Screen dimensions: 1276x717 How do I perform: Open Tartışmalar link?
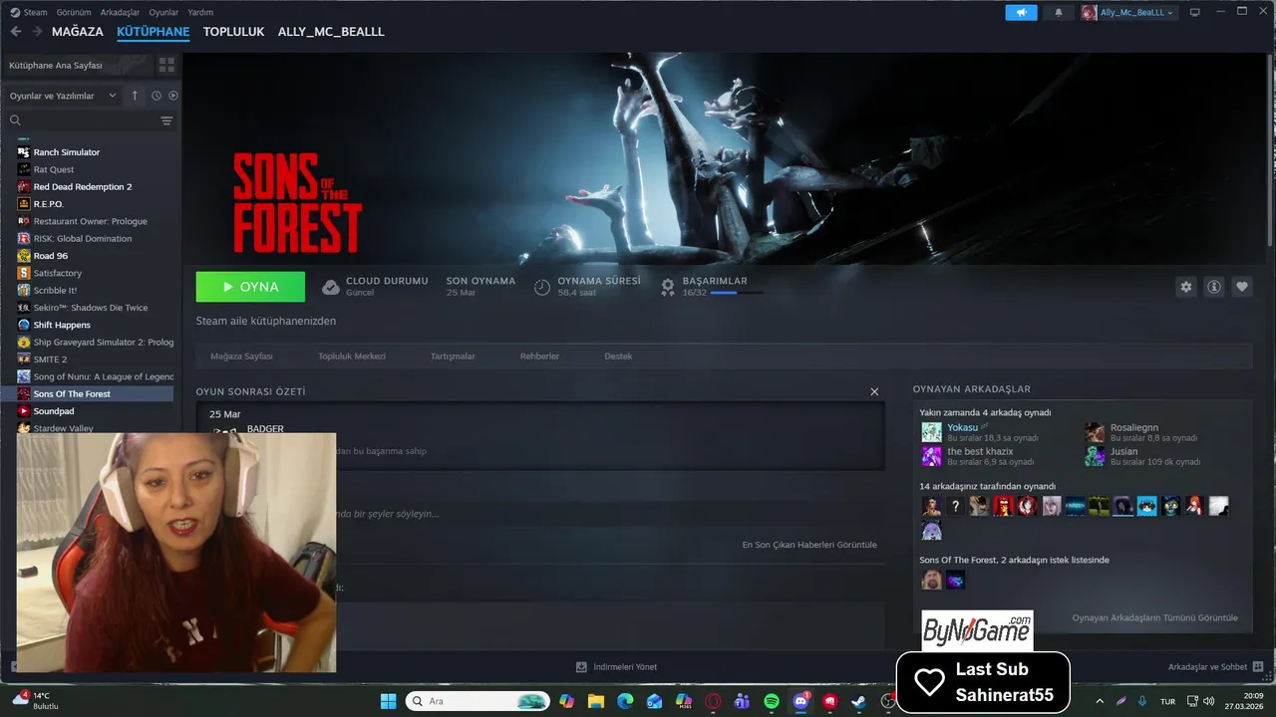pyautogui.click(x=453, y=357)
